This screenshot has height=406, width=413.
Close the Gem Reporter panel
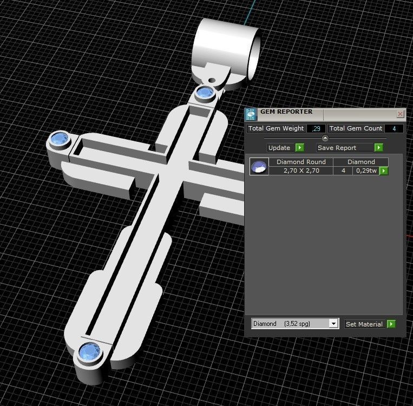pyautogui.click(x=401, y=114)
